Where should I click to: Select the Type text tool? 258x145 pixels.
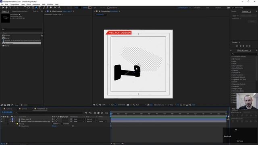[x=40, y=8]
